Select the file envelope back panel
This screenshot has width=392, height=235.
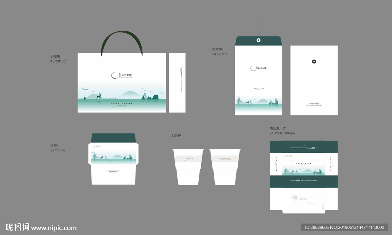click(x=314, y=80)
